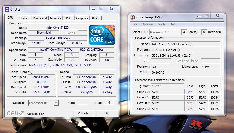Click the Core Voltage value 0.992 V
Image resolution: width=234 pixels, height=133 pixels.
pyautogui.click(x=77, y=43)
